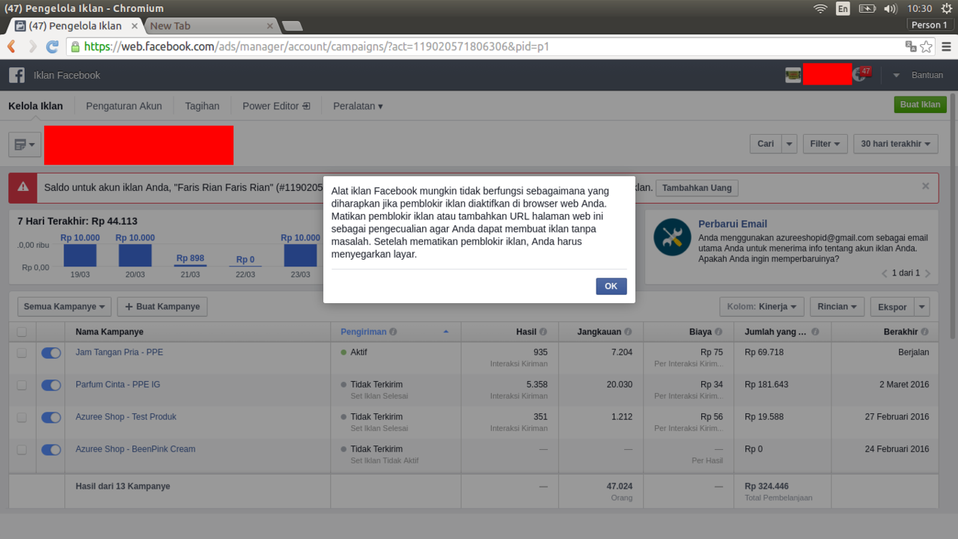Open dropdown arrow left of Bantuan
This screenshot has width=958, height=539.
896,76
